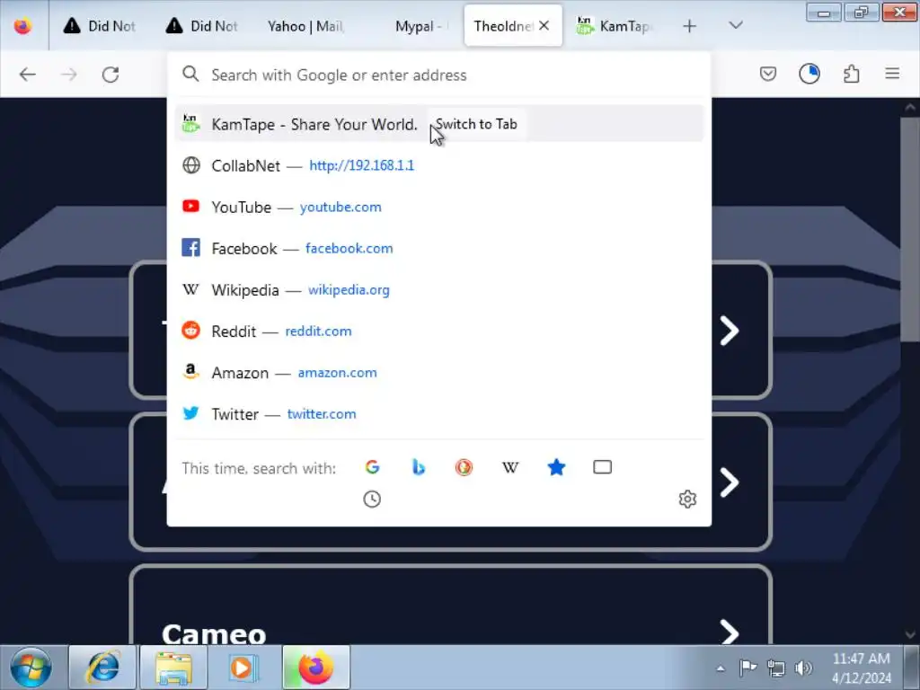Image resolution: width=920 pixels, height=690 pixels.
Task: Click the Firefox taskbar button
Action: [315, 668]
